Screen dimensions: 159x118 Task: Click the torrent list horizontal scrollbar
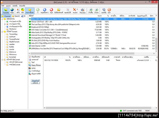[x=82, y=53]
